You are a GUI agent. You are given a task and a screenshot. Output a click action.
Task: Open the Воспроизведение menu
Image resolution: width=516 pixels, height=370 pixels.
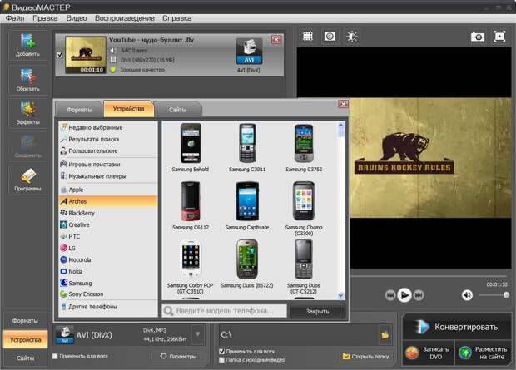pyautogui.click(x=123, y=17)
